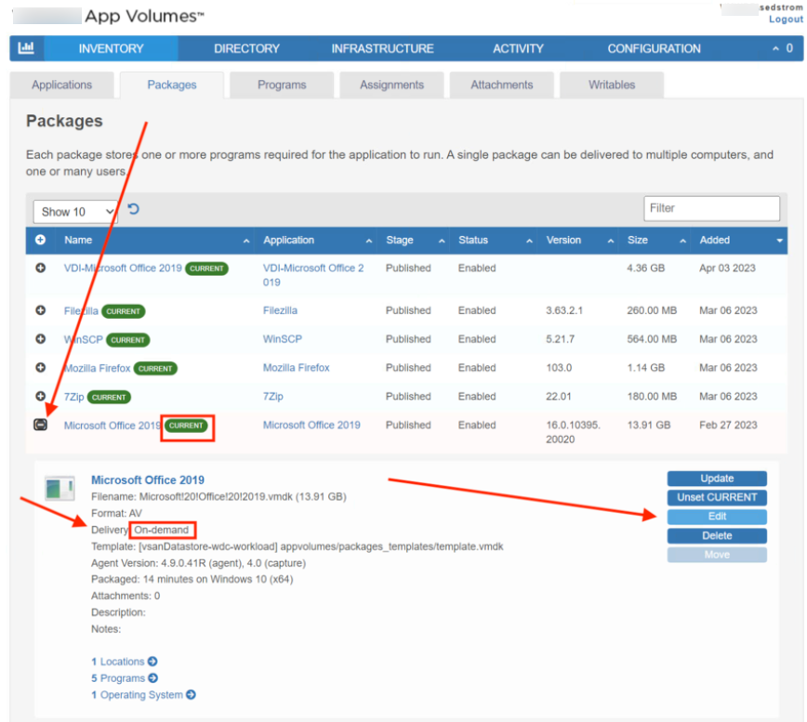807x722 pixels.
Task: Click the expand-all plus icon in table header
Action: click(x=41, y=240)
